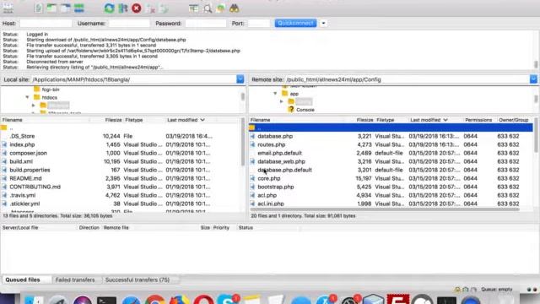Click the Quickconnect button
This screenshot has height=304, width=540.
295,23
